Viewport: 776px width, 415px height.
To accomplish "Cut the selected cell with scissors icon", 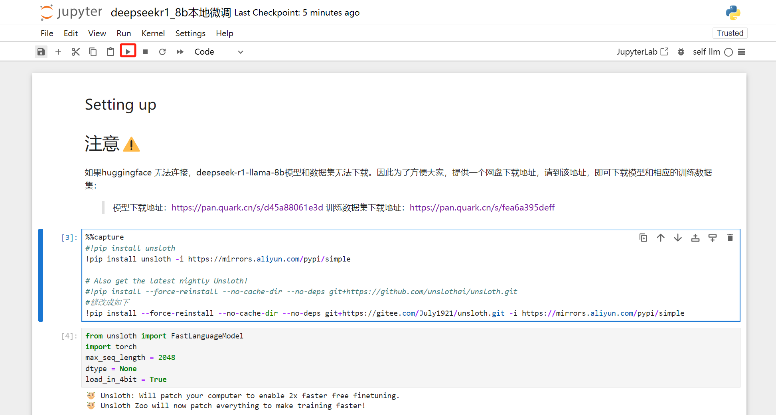I will pyautogui.click(x=76, y=52).
